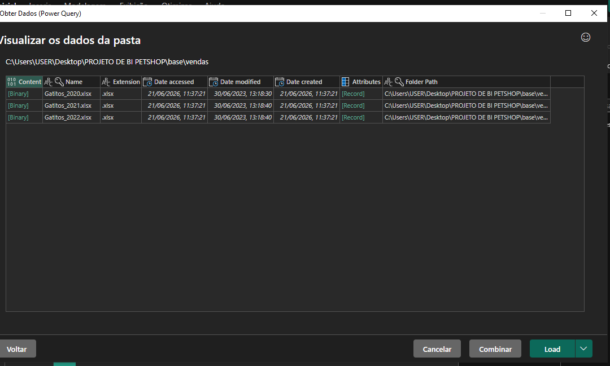Click Date created cell of Gatitos_2022.xlsx

[307, 117]
